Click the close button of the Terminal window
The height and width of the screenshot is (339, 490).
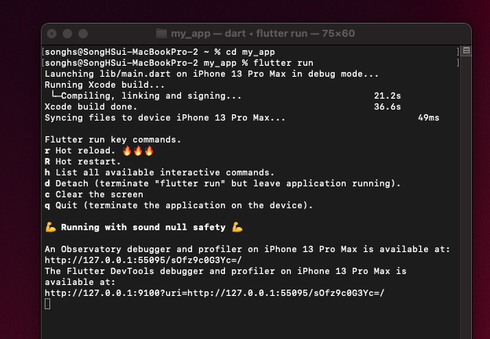point(52,34)
